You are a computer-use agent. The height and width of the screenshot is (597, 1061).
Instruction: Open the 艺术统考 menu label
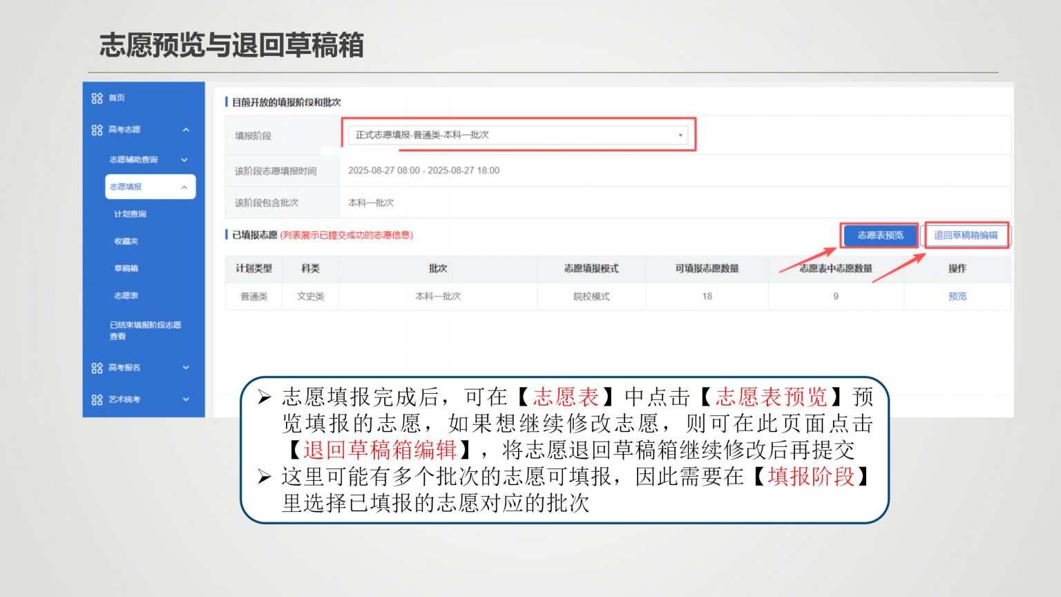pyautogui.click(x=124, y=399)
